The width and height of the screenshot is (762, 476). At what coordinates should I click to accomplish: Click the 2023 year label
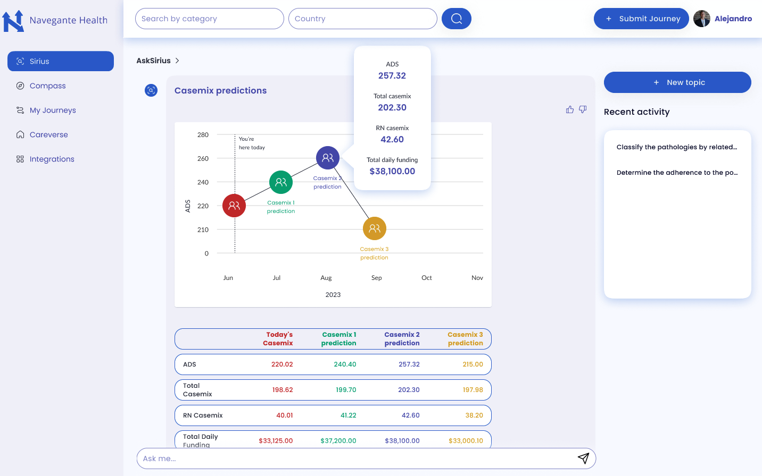[x=333, y=295]
